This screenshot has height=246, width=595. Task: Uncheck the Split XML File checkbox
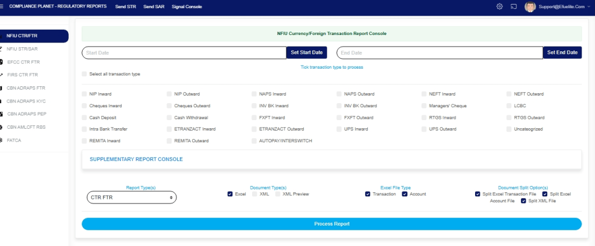[x=523, y=201]
